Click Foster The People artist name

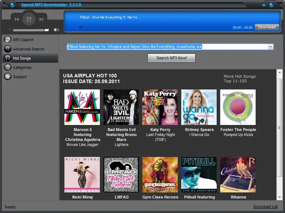click(x=238, y=130)
